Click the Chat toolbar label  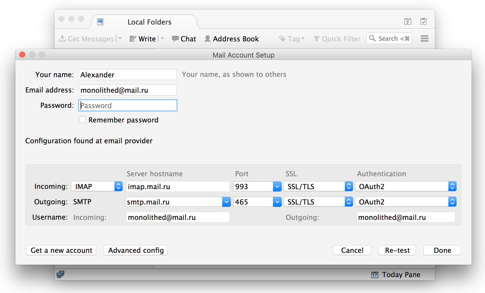click(x=188, y=39)
